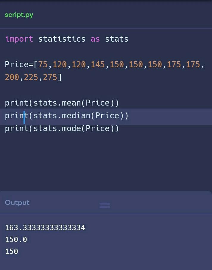Screen dimensions: 212x270
Task: Click the value 145 in the list
Action: pos(98,65)
